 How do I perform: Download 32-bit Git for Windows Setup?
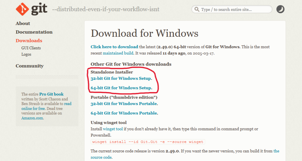121,78
